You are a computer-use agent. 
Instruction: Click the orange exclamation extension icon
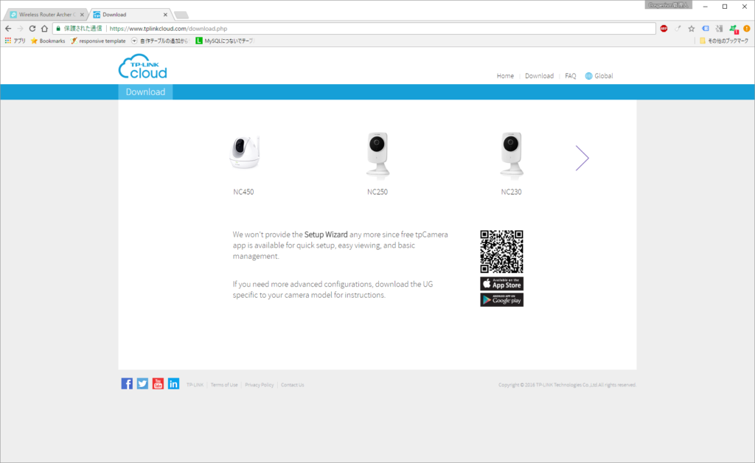[747, 29]
